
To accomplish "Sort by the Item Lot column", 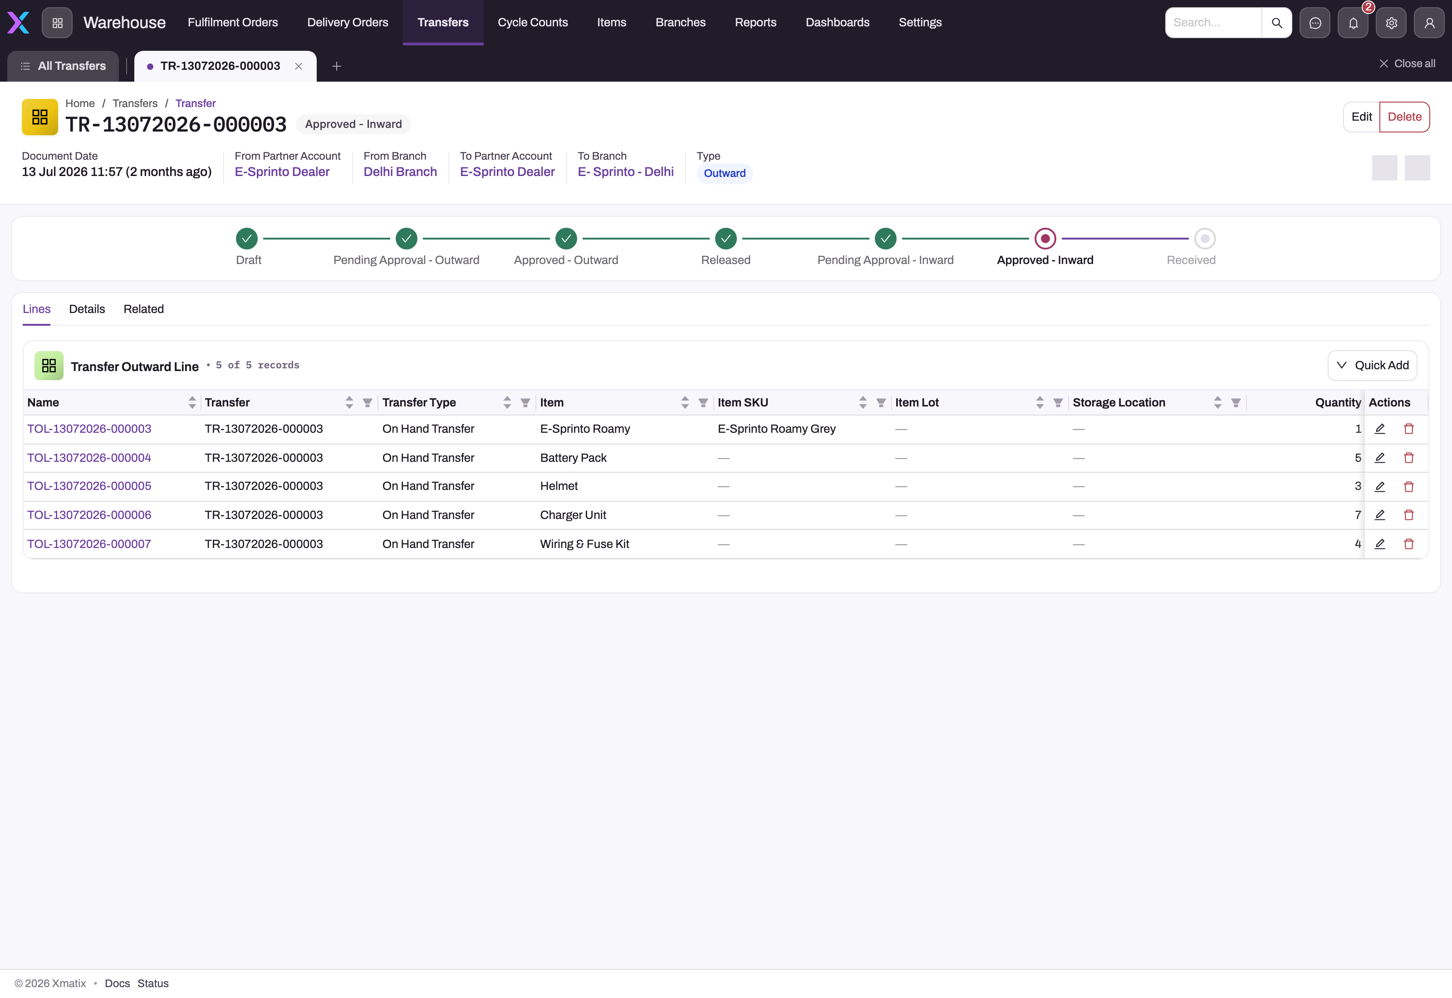I will 1040,403.
